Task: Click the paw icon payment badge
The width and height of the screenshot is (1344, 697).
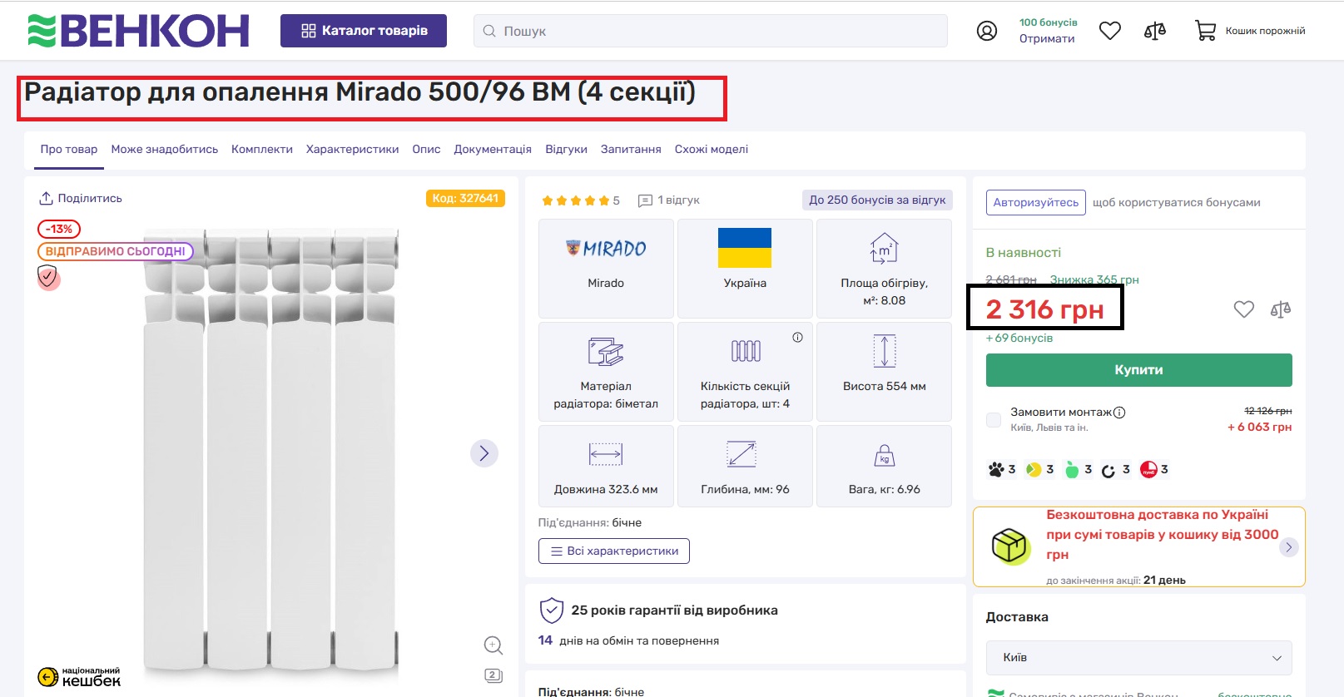Action: coord(996,469)
